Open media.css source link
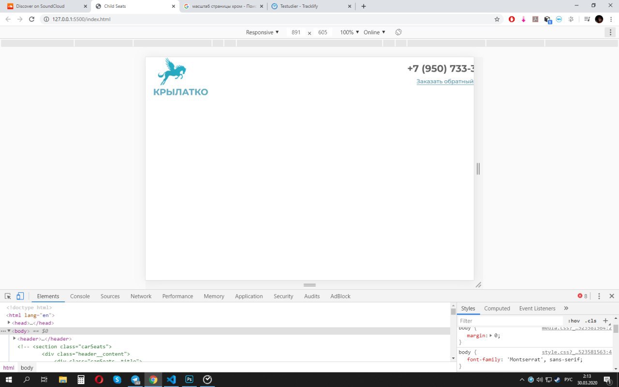The height and width of the screenshot is (387, 619). pos(576,328)
